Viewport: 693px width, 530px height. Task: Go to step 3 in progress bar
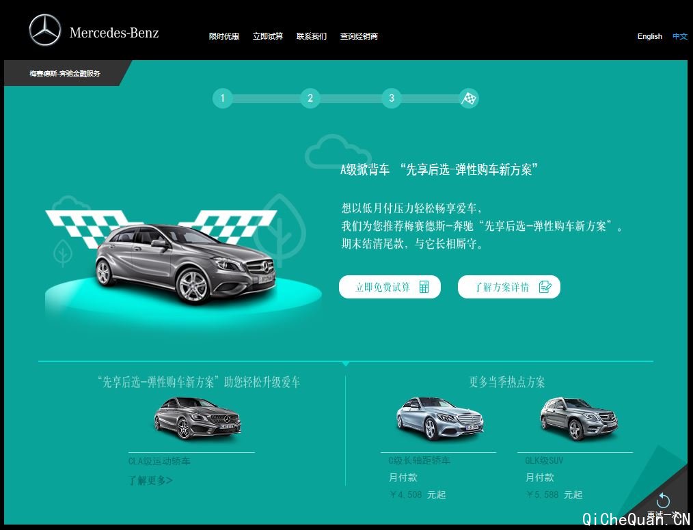coord(392,98)
